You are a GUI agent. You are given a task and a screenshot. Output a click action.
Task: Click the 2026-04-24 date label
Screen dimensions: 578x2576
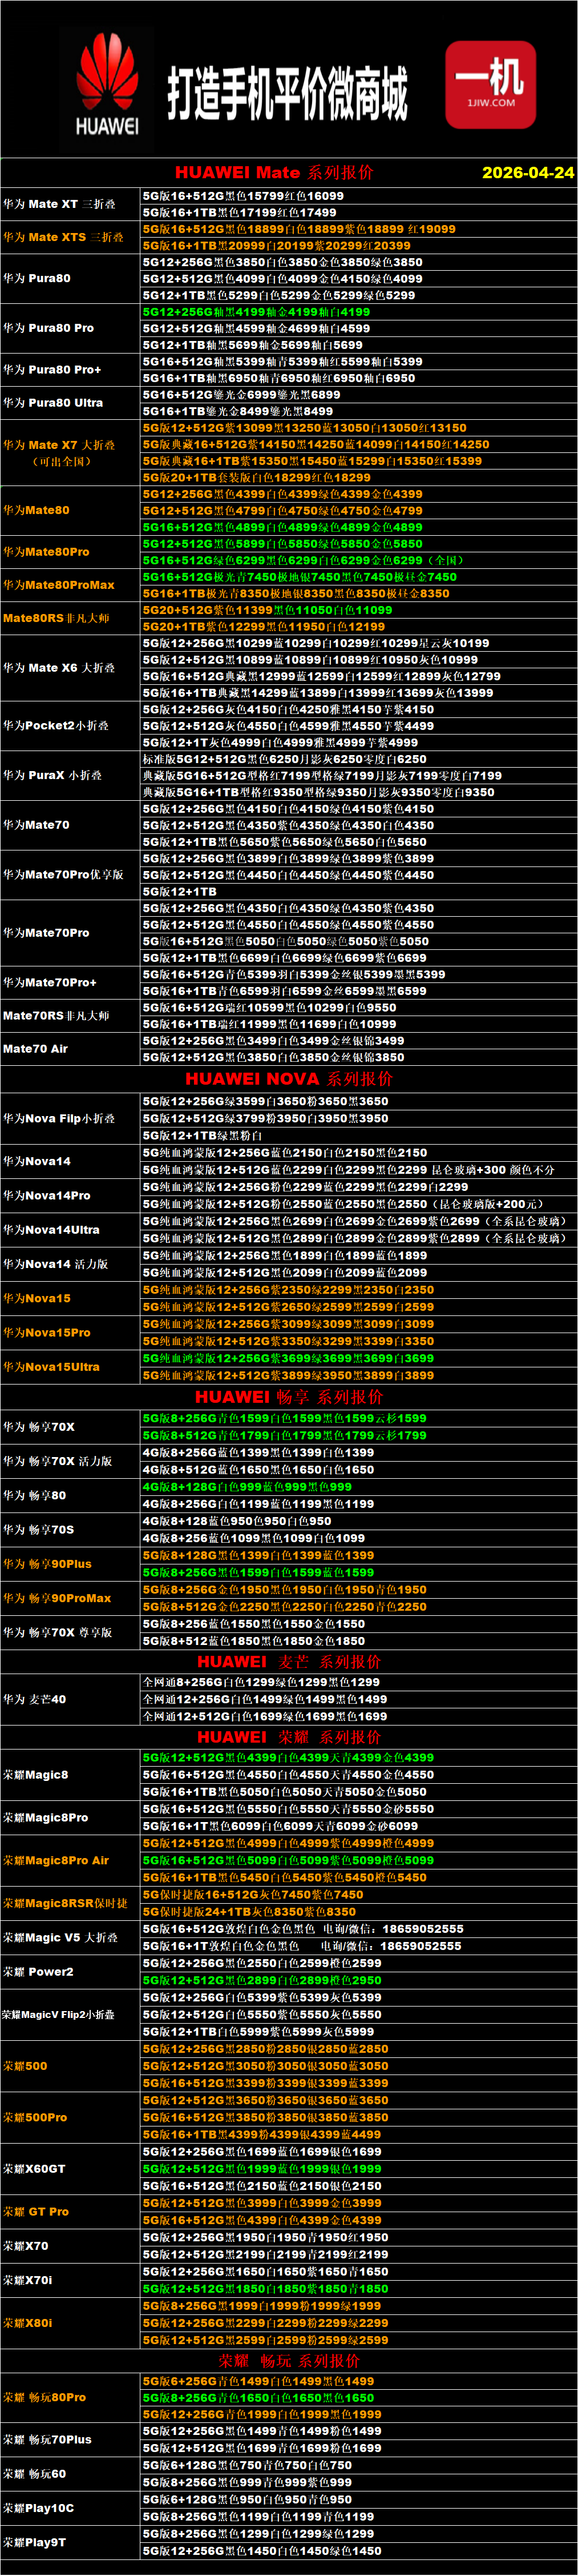(527, 172)
